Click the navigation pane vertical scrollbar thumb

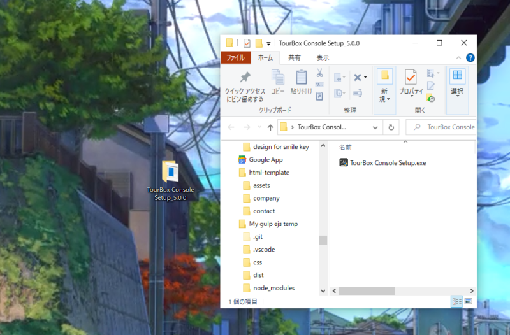point(323,240)
